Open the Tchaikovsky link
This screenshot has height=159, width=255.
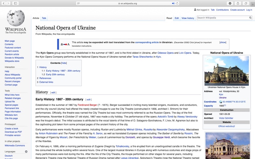pos(122,146)
